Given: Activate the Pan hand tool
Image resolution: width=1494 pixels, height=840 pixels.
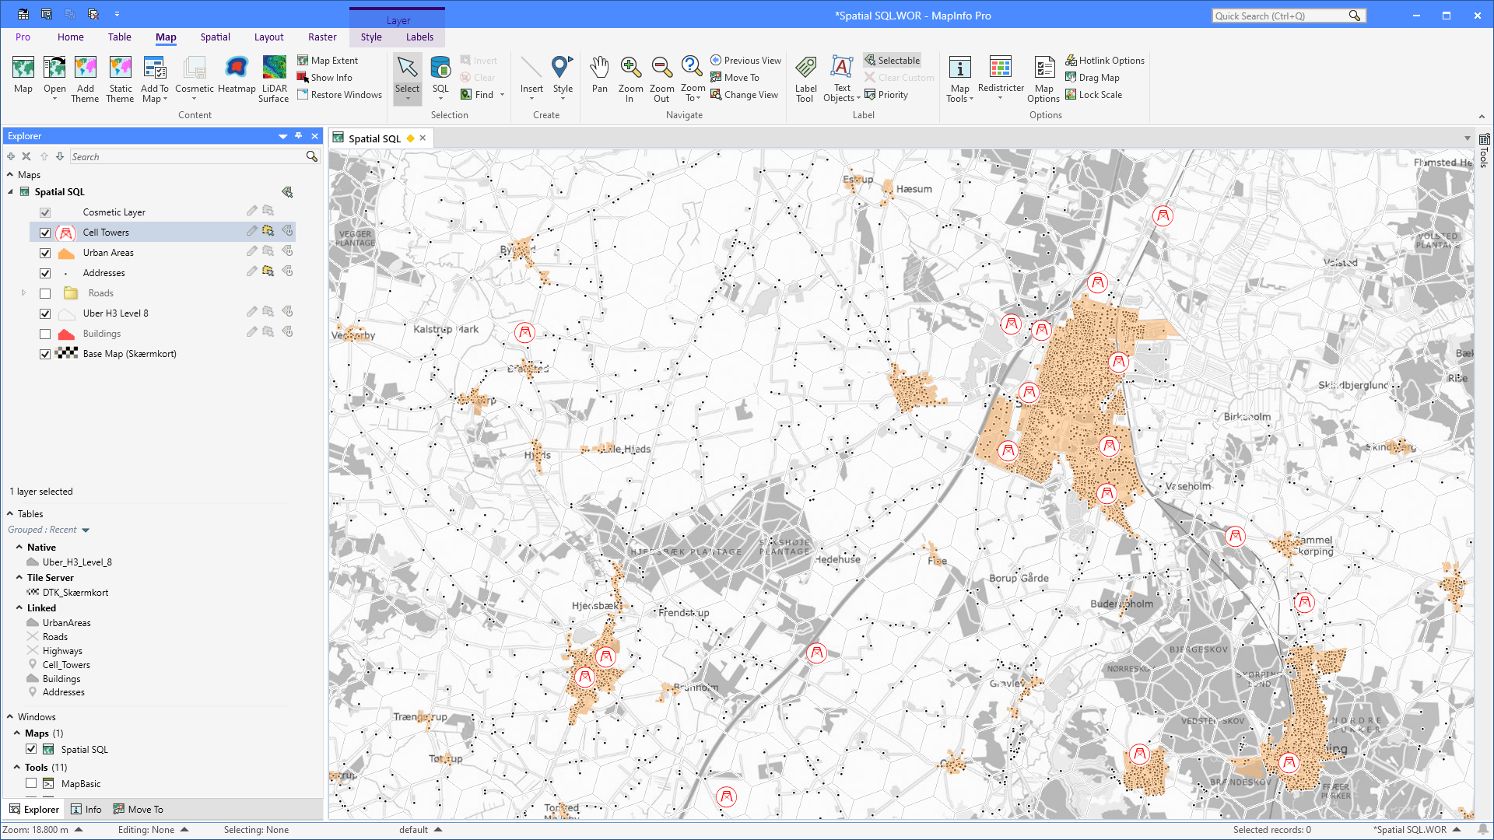Looking at the screenshot, I should [x=599, y=68].
